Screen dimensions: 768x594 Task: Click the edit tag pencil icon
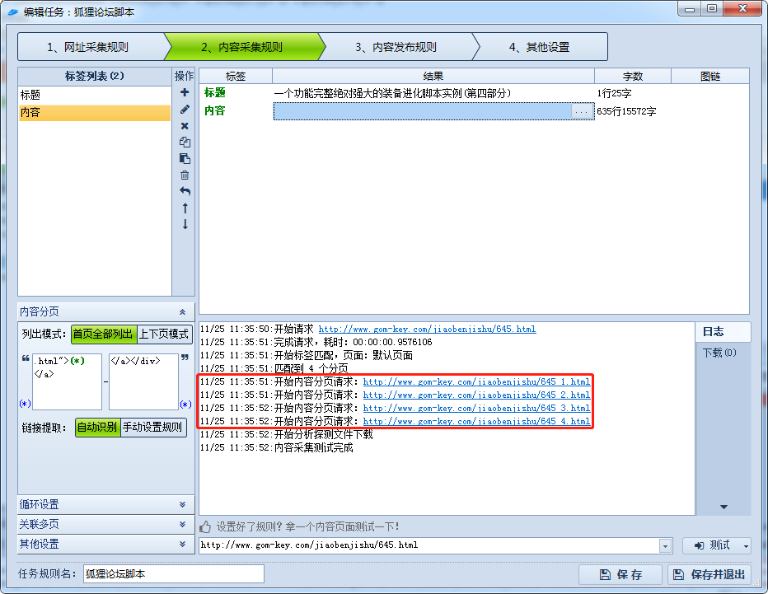(185, 109)
